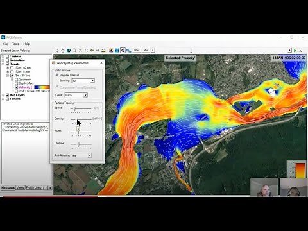308x231 pixels.
Task: Go to next view with right arrow
Action: [x=98, y=51]
